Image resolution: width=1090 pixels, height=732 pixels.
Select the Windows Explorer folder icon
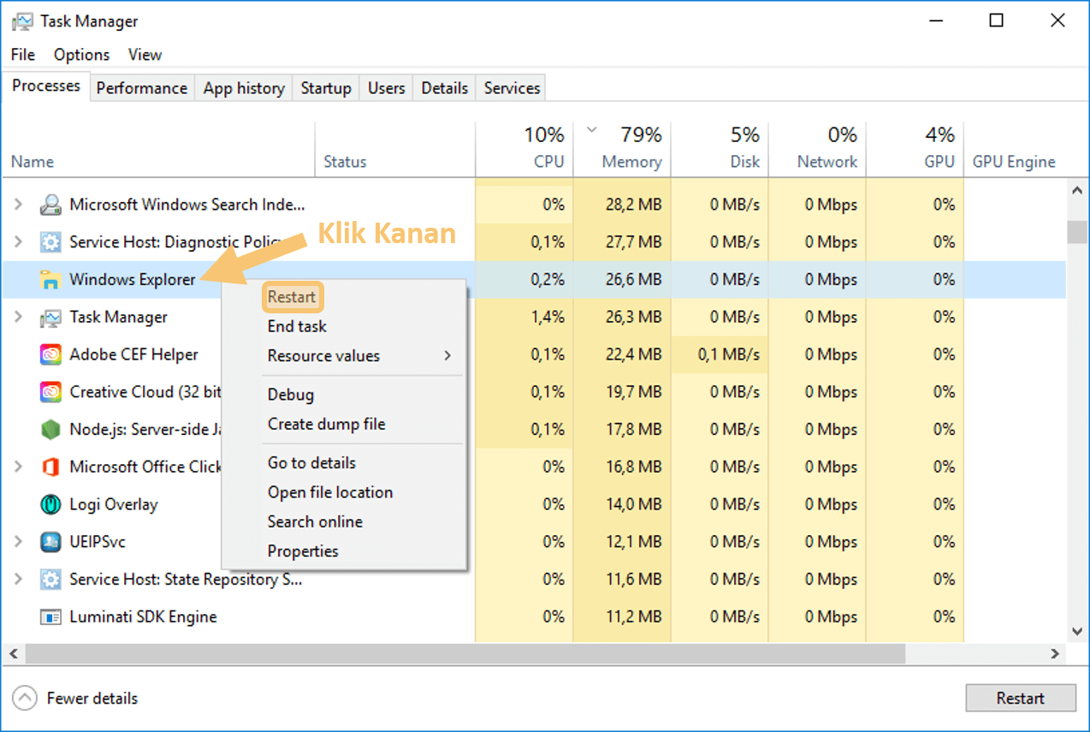pyautogui.click(x=50, y=279)
